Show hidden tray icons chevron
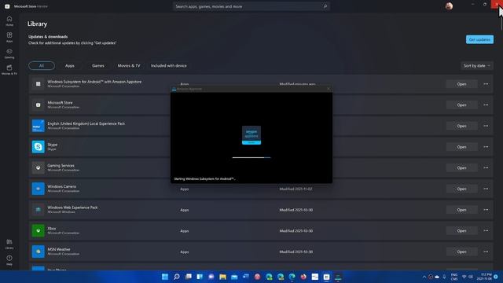 coord(424,277)
